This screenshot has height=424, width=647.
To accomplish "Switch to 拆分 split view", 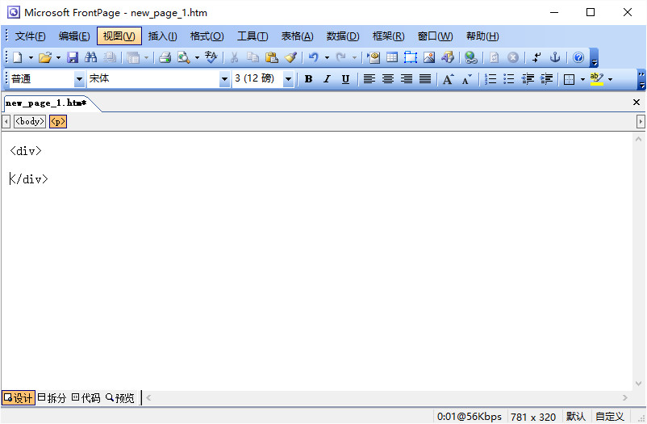I will (52, 398).
